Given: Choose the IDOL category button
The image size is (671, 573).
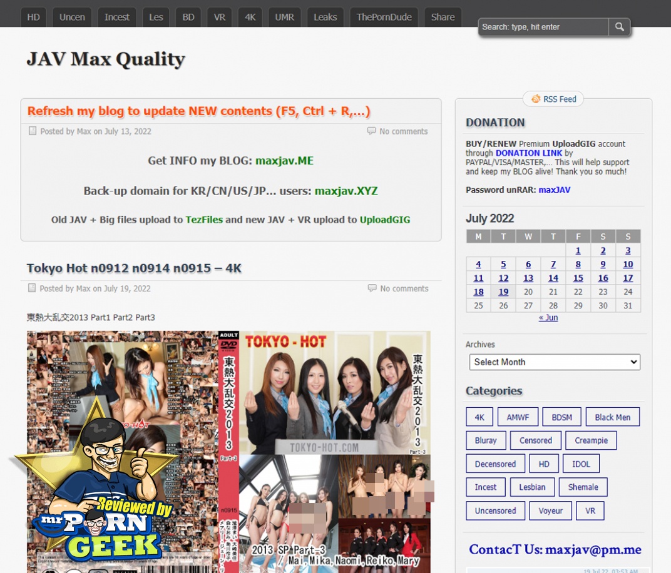Looking at the screenshot, I should [x=581, y=464].
